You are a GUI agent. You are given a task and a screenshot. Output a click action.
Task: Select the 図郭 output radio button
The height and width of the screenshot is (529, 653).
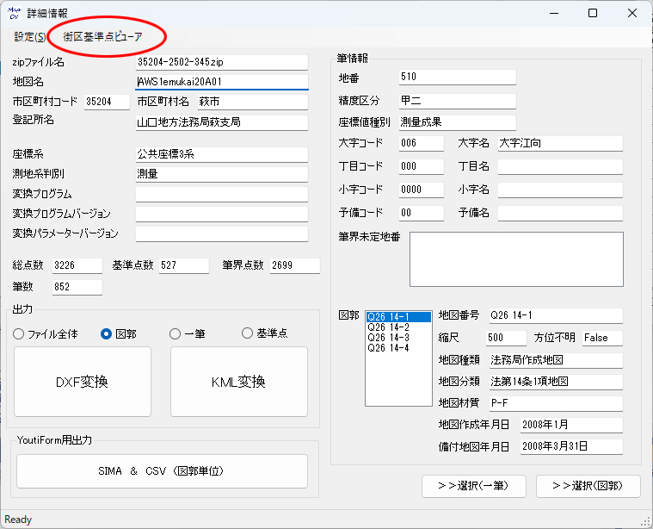click(x=119, y=333)
